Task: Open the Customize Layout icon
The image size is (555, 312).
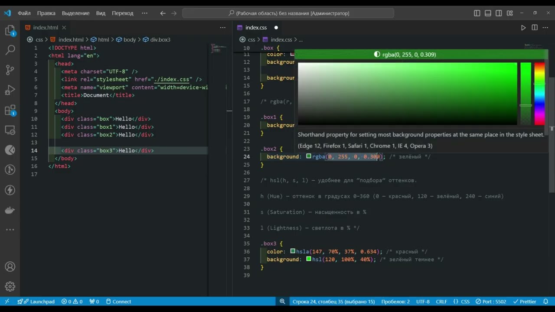Action: coord(510,13)
